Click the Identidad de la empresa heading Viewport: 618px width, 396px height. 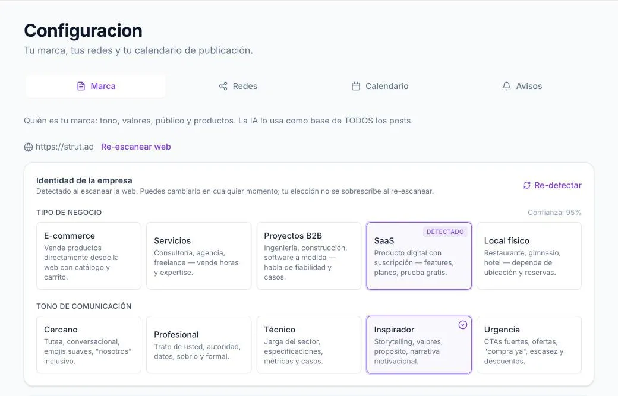(84, 180)
